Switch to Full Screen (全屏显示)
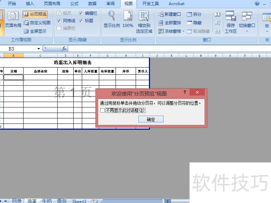Screen dimensions: 271x203 pos(35,31)
